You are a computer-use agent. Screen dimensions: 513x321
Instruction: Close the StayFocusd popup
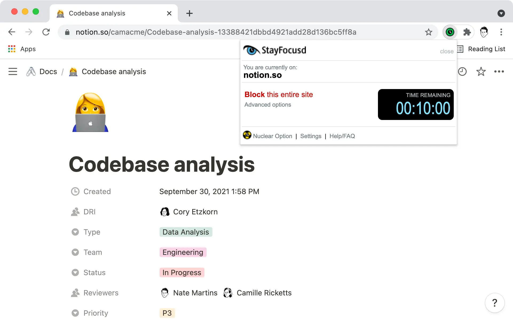[447, 51]
